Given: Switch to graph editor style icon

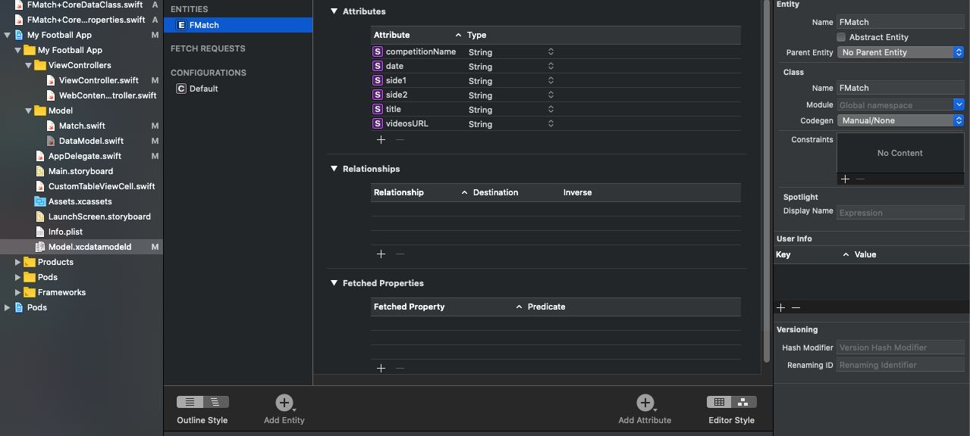Looking at the screenshot, I should point(743,402).
